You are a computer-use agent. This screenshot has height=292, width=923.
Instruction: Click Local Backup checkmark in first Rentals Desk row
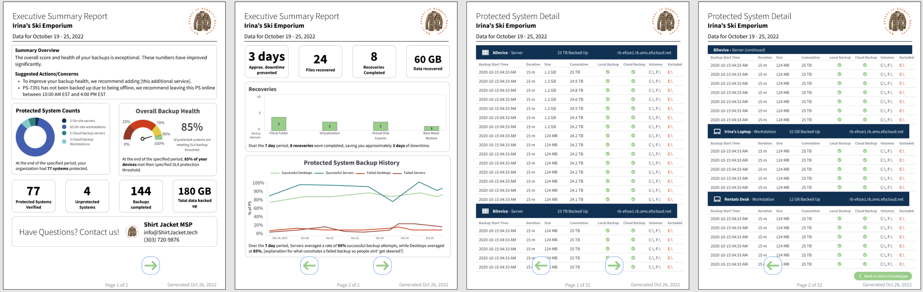(x=839, y=219)
